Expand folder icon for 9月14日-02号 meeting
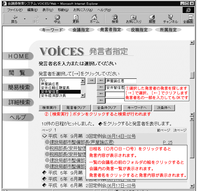The width and height of the screenshot is (197, 191). click(x=44, y=136)
